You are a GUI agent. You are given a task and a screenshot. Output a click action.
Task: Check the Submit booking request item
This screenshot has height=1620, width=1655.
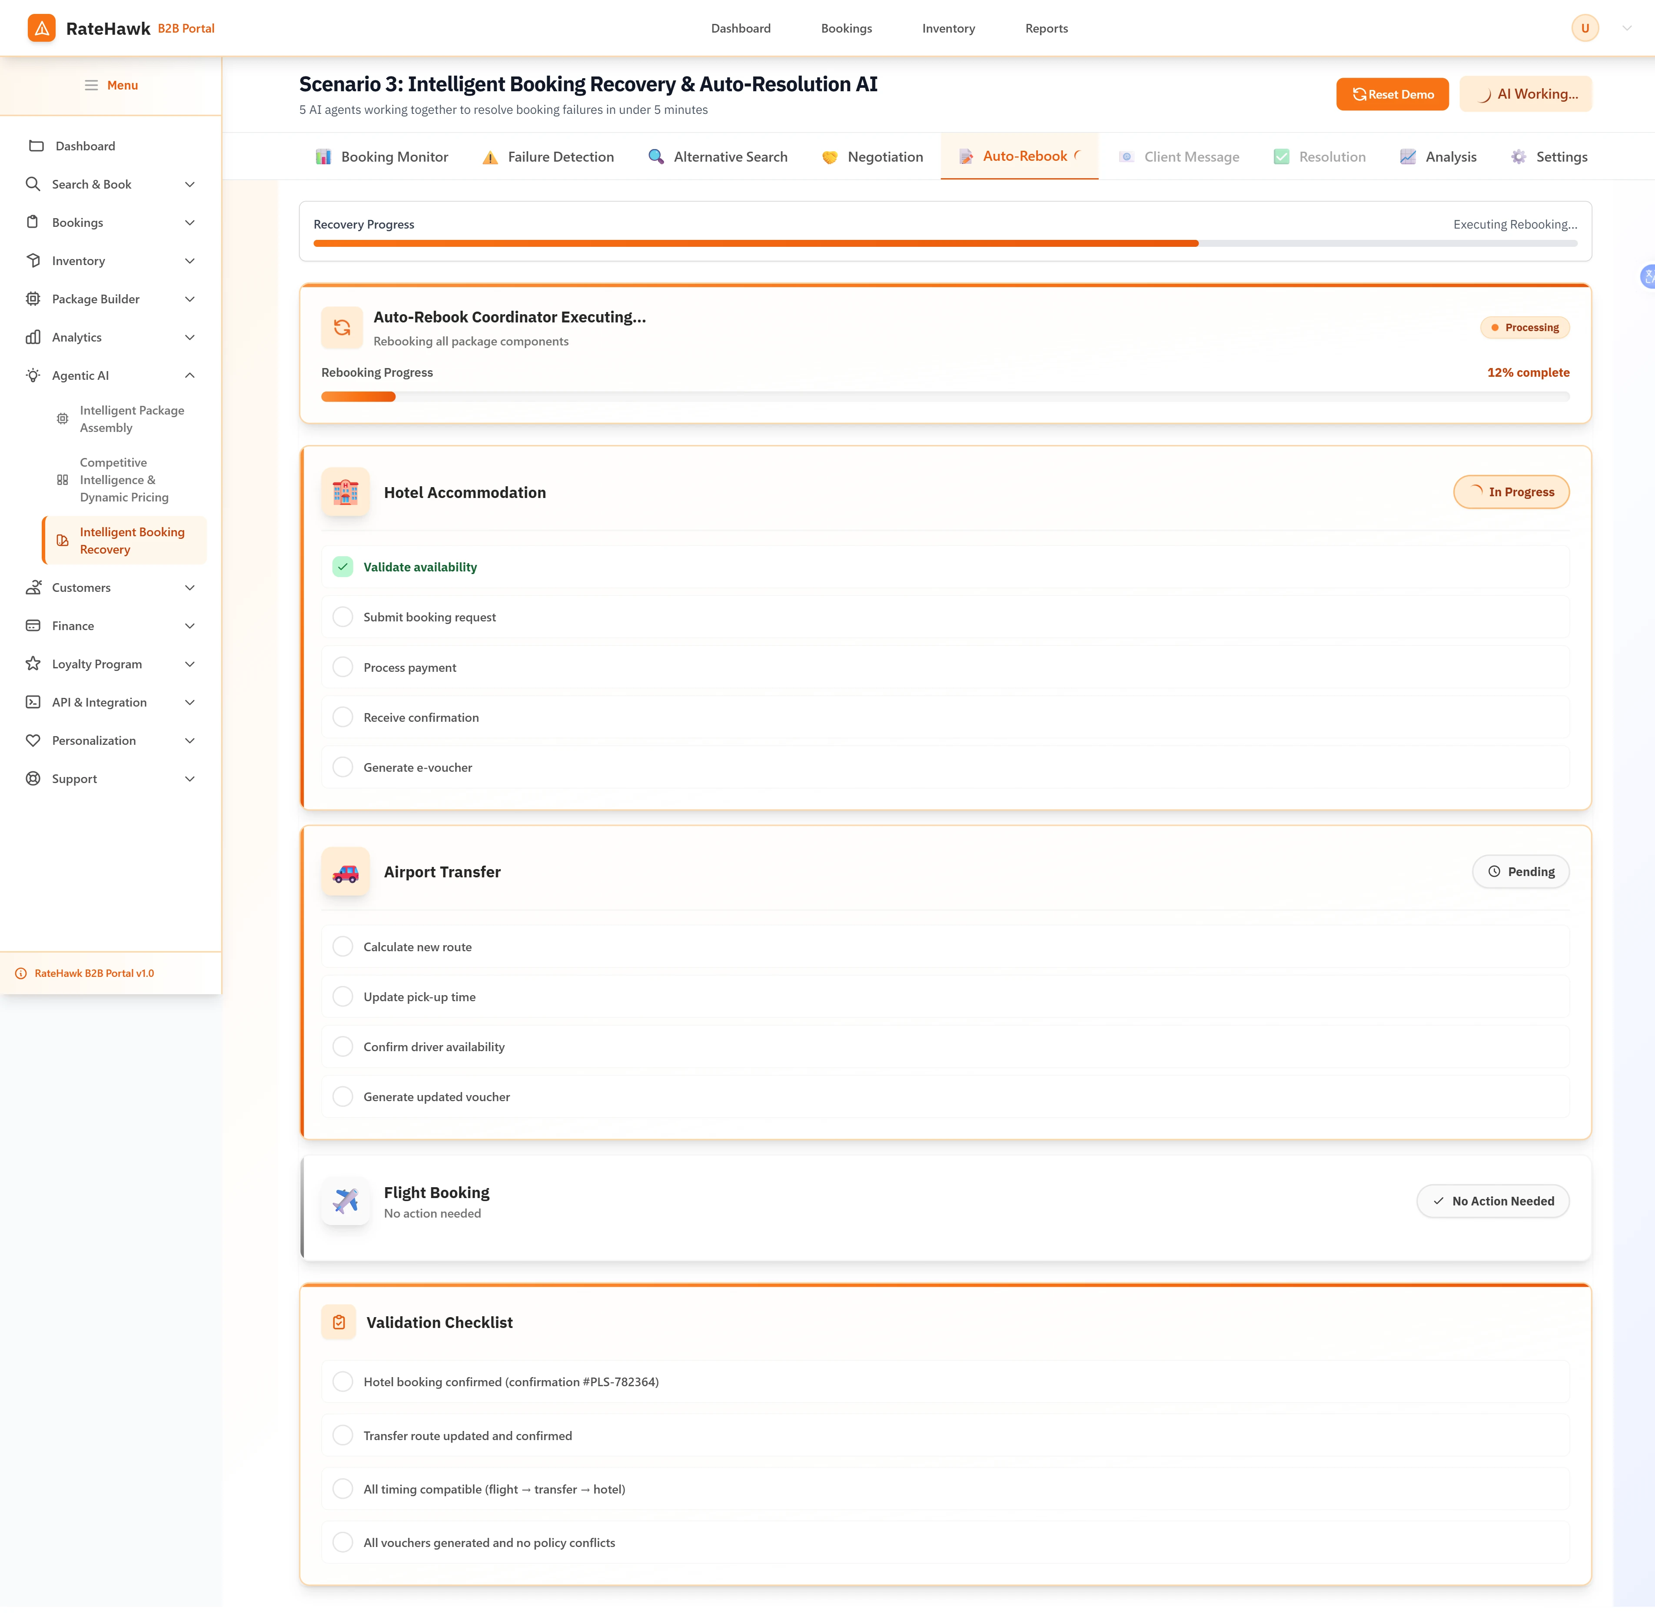pos(343,616)
